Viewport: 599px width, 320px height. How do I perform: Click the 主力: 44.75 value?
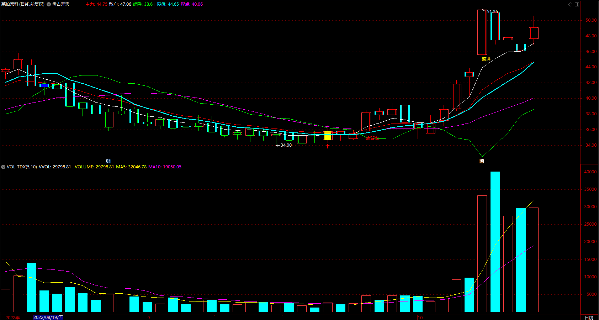96,4
